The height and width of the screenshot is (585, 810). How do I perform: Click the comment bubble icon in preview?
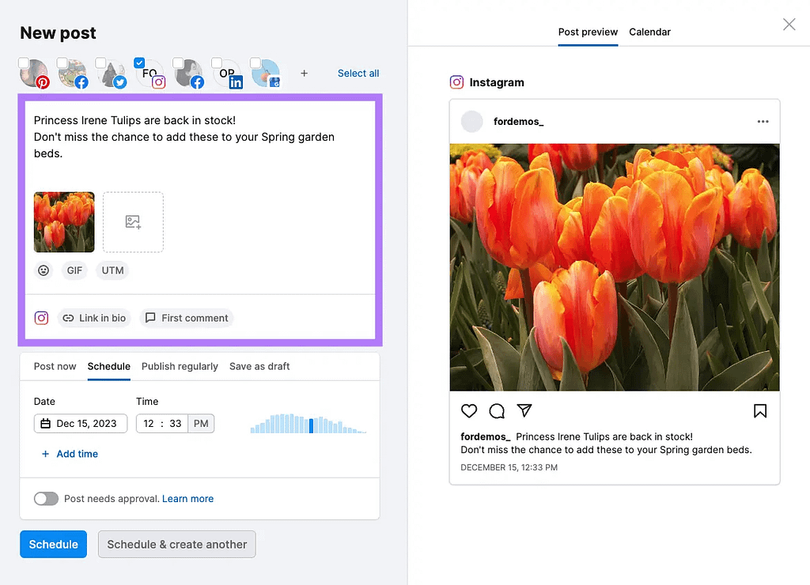click(497, 411)
